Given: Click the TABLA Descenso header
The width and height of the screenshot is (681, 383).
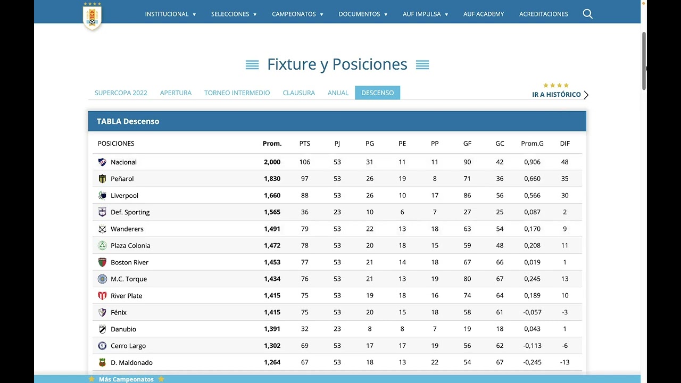Looking at the screenshot, I should (337, 121).
